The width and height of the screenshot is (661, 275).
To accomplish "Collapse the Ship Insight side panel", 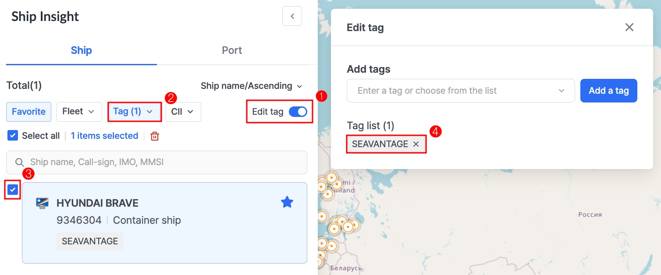I will (x=292, y=17).
